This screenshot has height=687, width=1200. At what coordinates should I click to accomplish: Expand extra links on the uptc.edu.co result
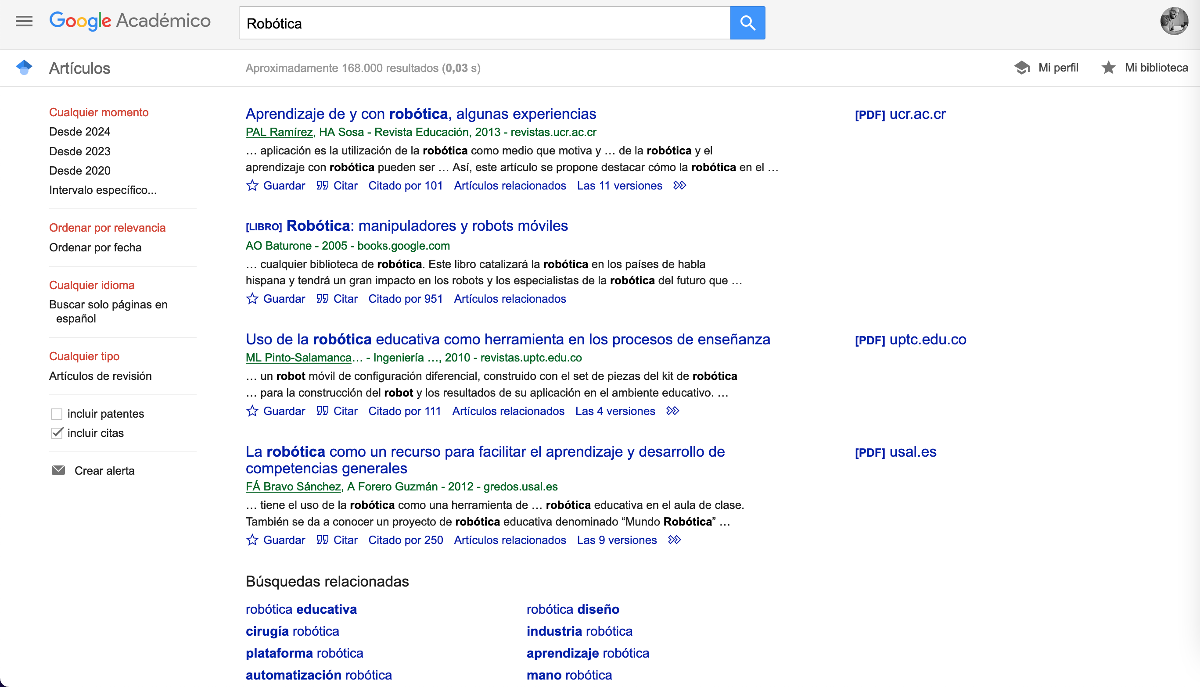click(673, 411)
